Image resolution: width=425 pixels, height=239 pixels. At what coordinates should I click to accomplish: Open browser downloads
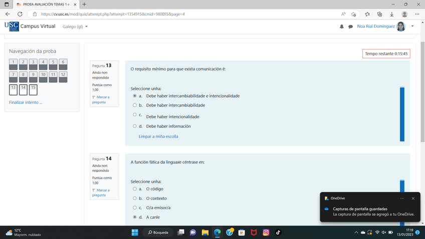click(391, 14)
